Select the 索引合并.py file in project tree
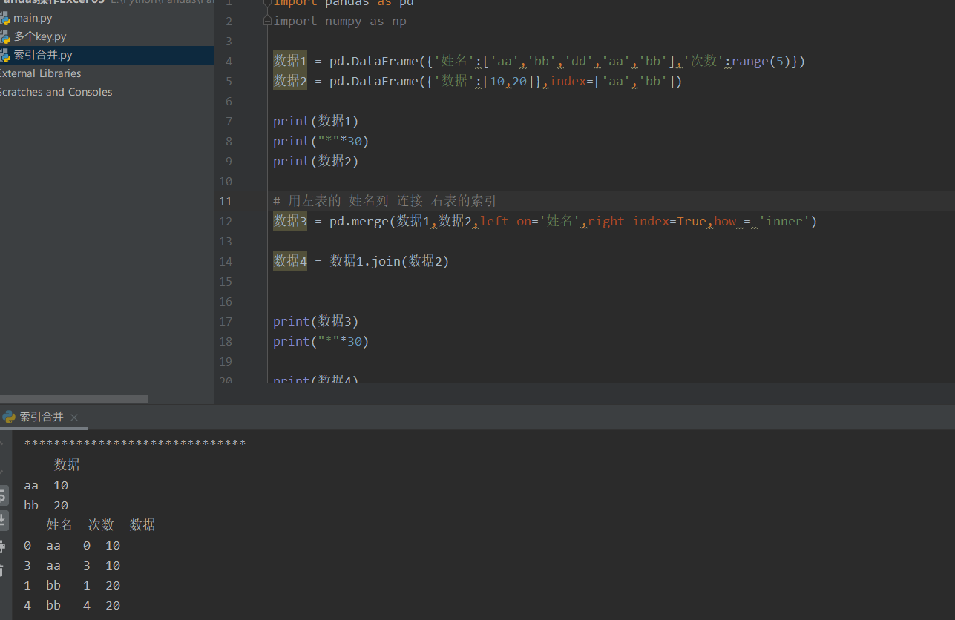This screenshot has height=620, width=955. pyautogui.click(x=43, y=55)
